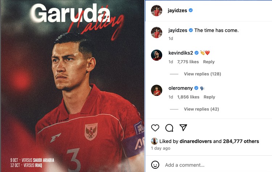View 284,777 others who liked
This screenshot has width=272, height=172.
point(241,141)
